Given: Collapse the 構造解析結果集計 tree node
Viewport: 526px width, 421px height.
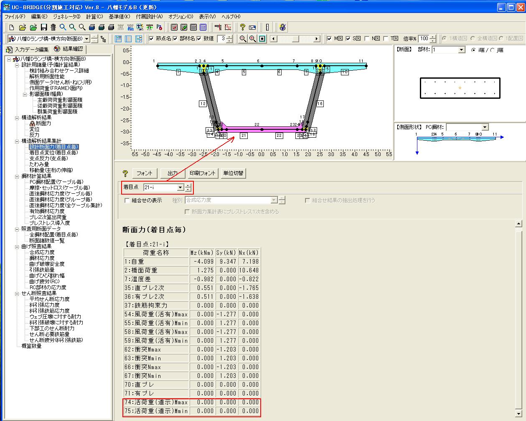Looking at the screenshot, I should click(x=17, y=141).
